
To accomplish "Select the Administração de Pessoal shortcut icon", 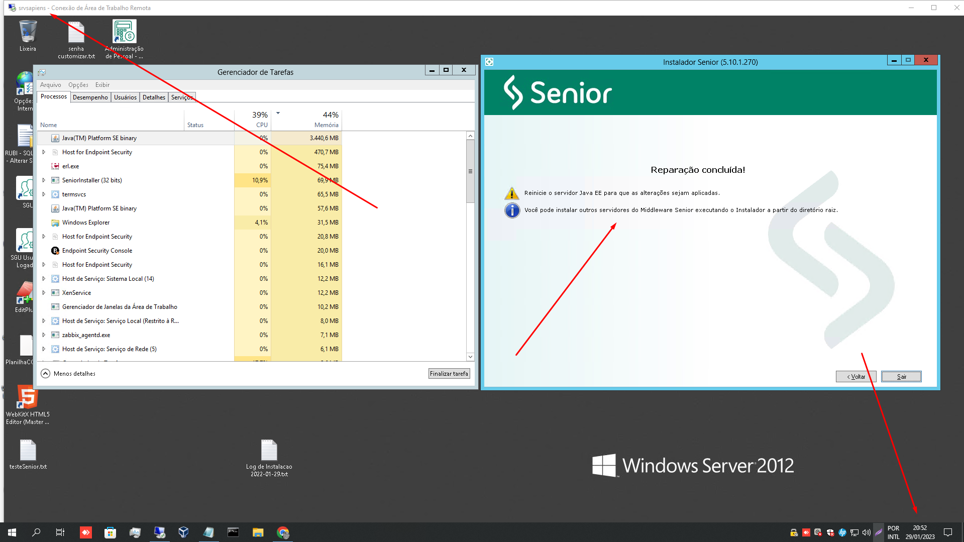I will coord(124,39).
